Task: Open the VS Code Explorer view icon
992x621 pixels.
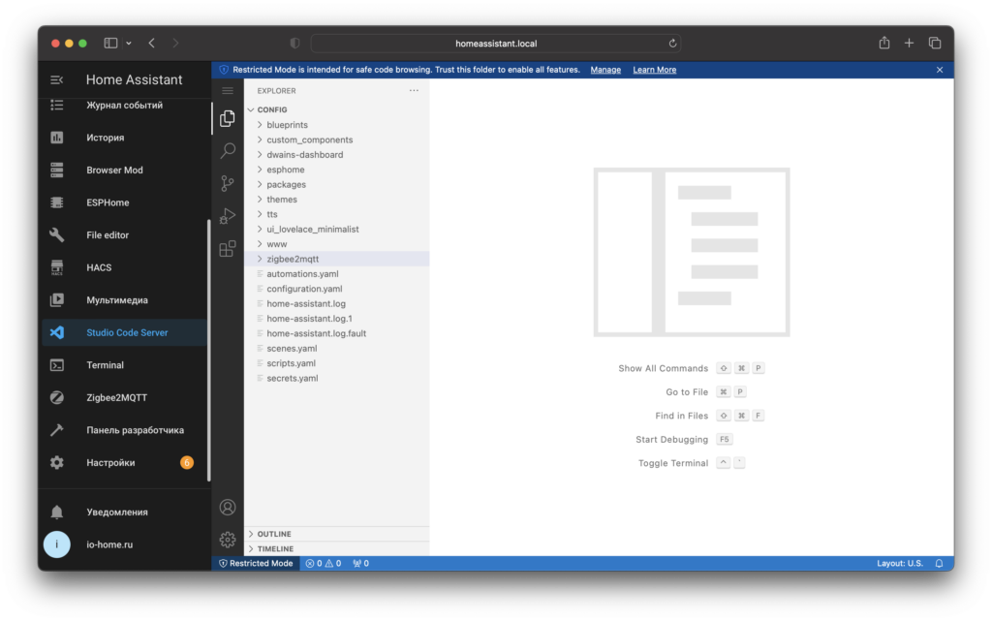Action: click(x=227, y=118)
